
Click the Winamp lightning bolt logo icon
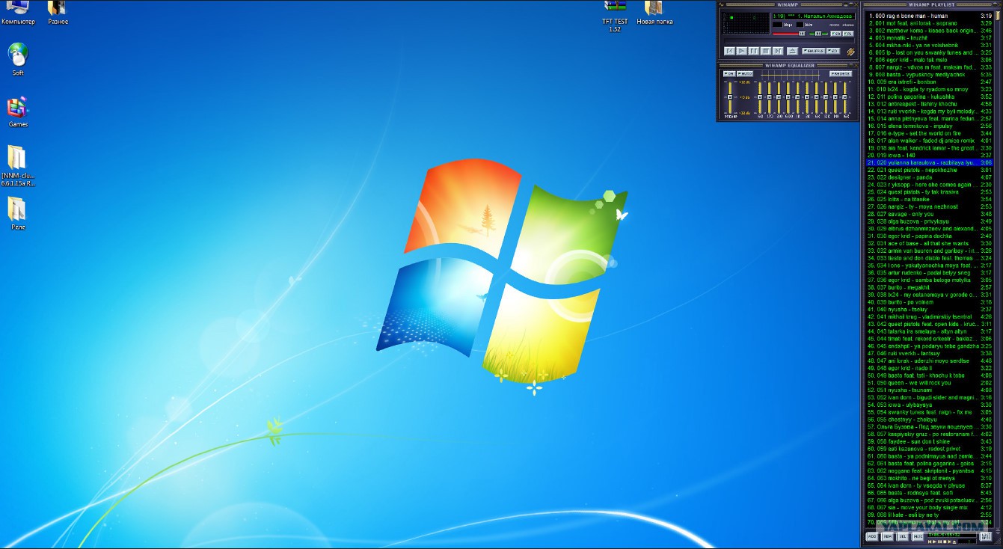(x=850, y=52)
